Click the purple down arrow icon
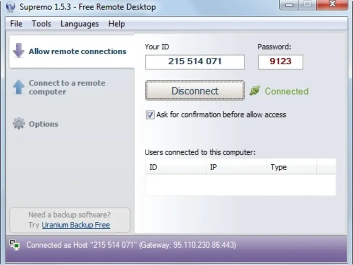 tap(19, 50)
